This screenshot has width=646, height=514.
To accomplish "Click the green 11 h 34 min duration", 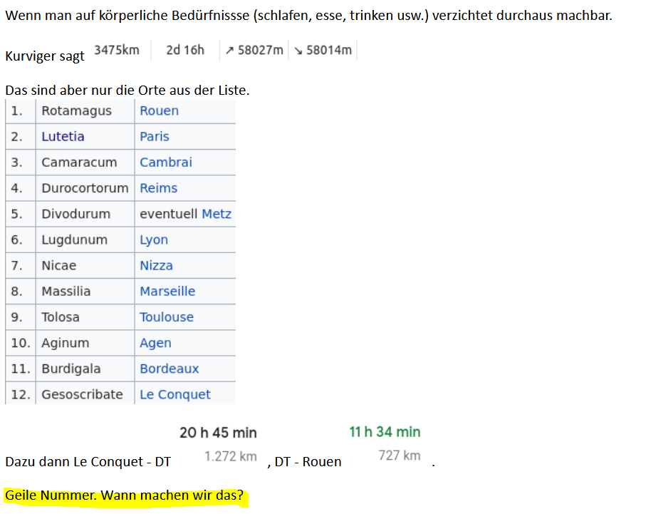I will click(x=385, y=432).
